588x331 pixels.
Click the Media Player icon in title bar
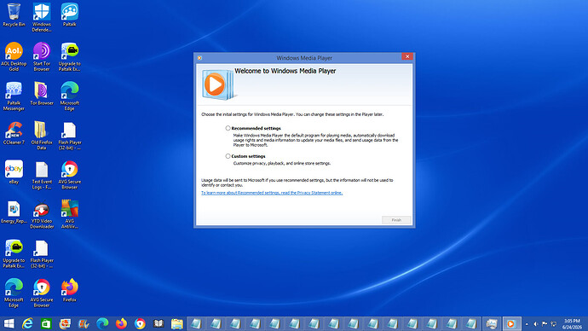click(x=199, y=58)
